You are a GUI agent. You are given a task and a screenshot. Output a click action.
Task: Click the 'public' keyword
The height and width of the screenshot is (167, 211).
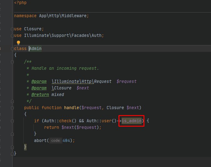point(32,108)
